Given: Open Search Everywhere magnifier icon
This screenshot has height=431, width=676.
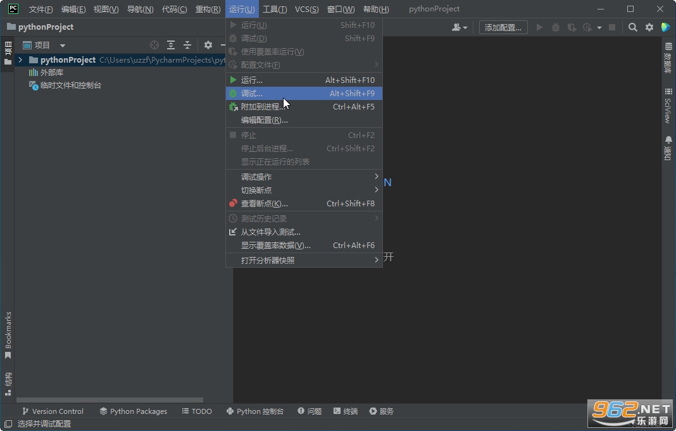Looking at the screenshot, I should [x=632, y=28].
